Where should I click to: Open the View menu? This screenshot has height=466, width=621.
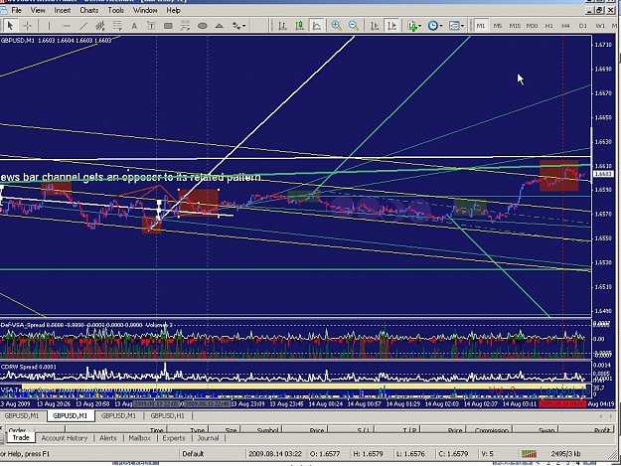[38, 10]
